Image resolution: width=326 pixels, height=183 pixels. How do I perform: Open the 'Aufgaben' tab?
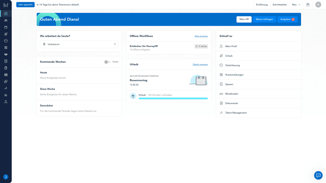pyautogui.click(x=287, y=19)
